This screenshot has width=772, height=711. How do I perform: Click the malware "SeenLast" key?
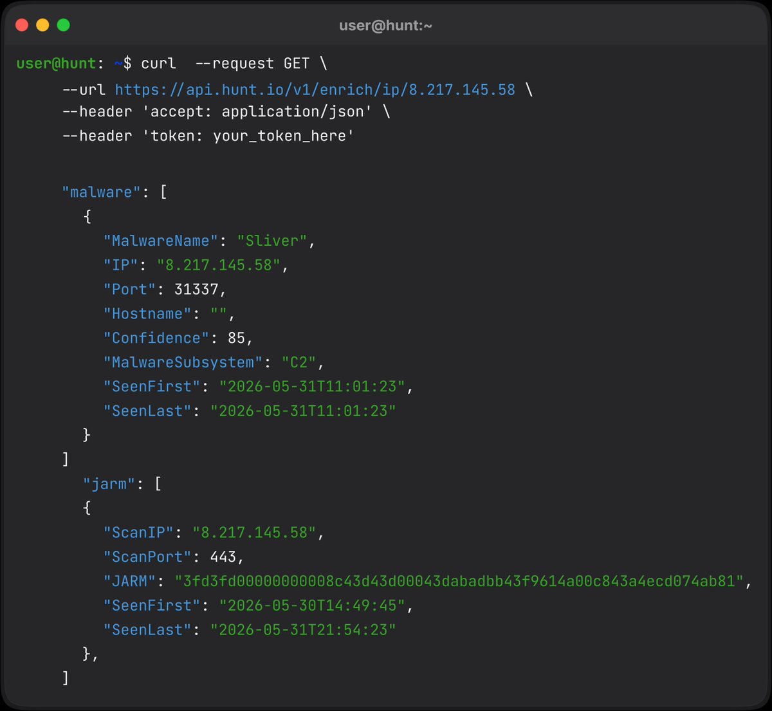(x=147, y=411)
